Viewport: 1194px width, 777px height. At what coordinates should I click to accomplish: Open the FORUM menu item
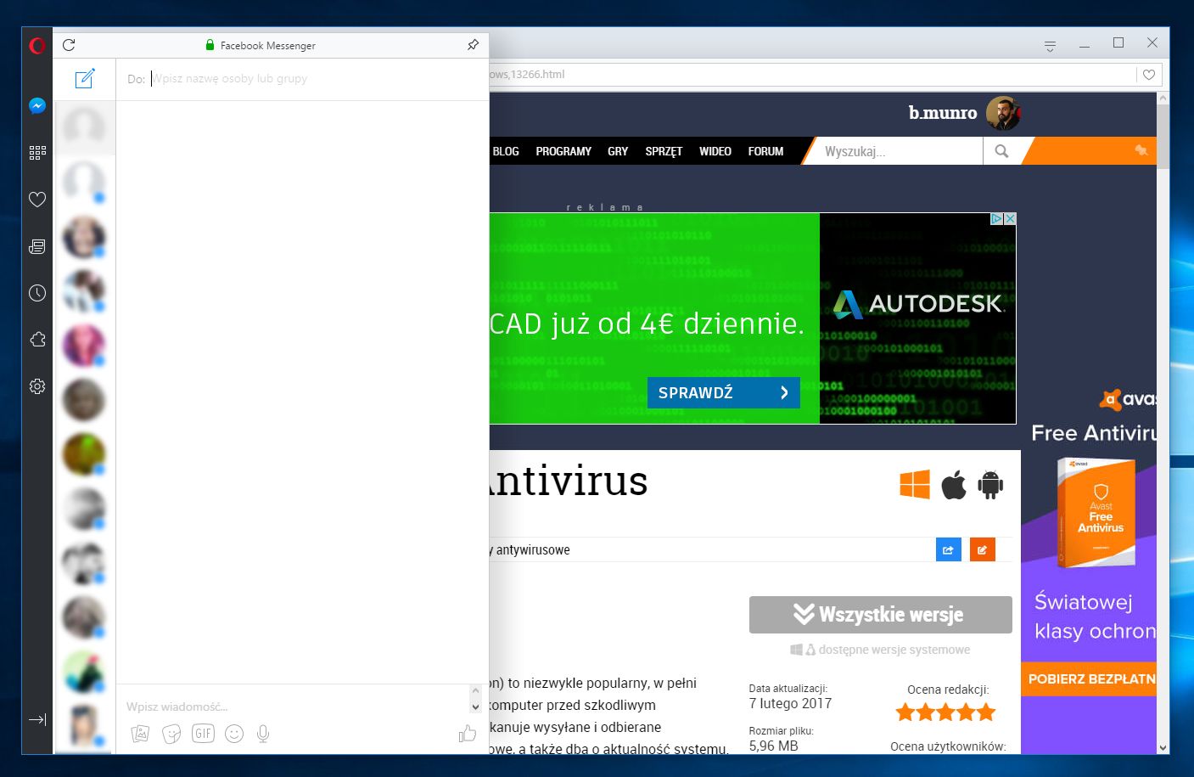(765, 151)
